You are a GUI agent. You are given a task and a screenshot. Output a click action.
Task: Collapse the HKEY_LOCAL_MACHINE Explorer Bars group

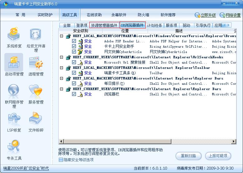[x=61, y=78]
